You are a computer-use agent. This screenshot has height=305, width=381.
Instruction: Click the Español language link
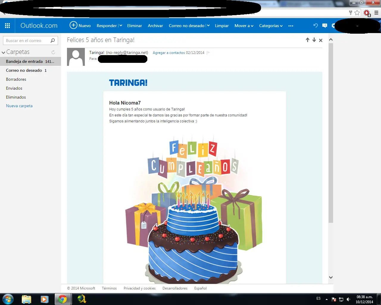pos(200,288)
